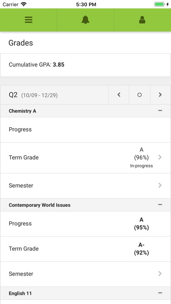
Task: Open notifications bell icon
Action: coord(85,20)
